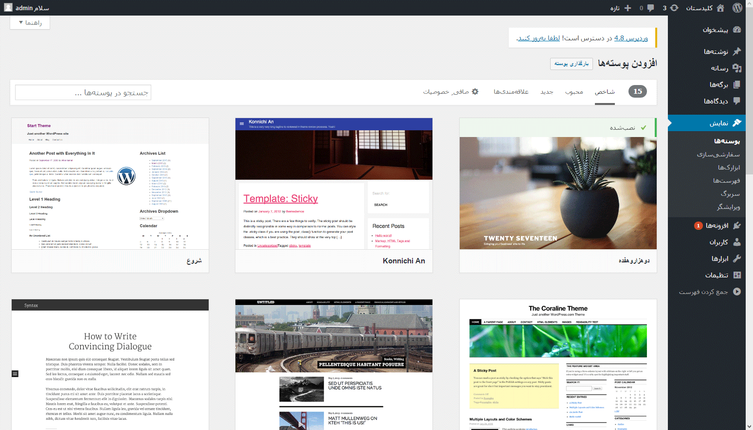The height and width of the screenshot is (430, 753).
Task: Open updates via the refresh icon
Action: (x=674, y=8)
